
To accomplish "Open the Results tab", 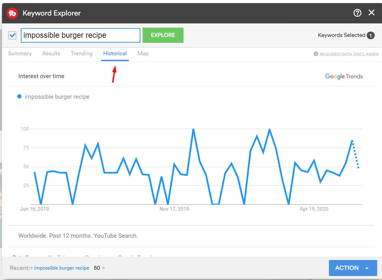I will [x=51, y=54].
